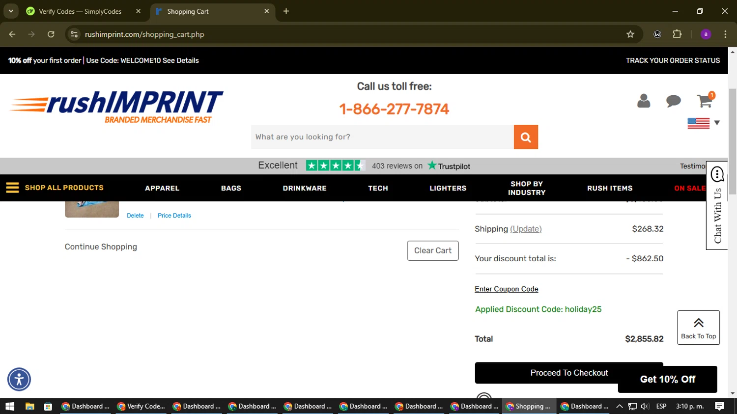Switch to Verify Codes — SimplyCodes tab

click(x=80, y=11)
